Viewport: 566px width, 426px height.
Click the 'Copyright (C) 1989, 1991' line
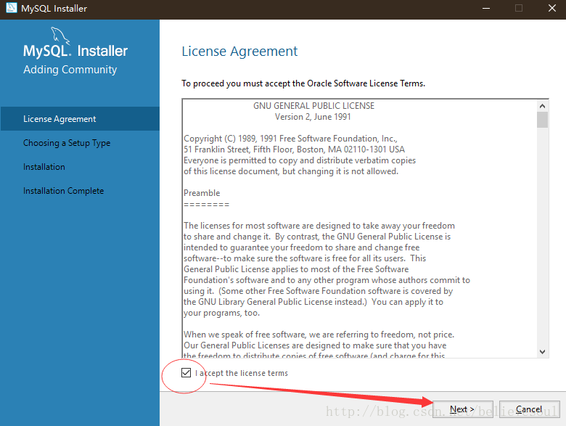coord(290,139)
